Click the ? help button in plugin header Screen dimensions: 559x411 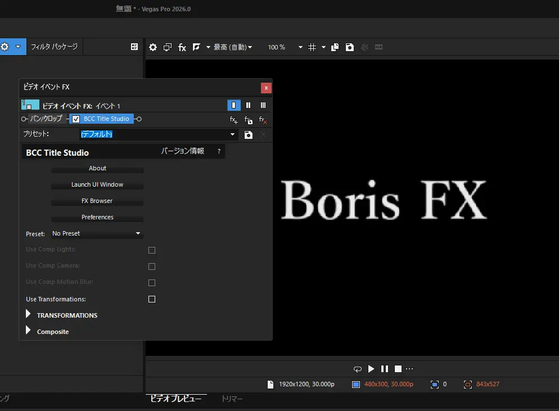tap(219, 151)
